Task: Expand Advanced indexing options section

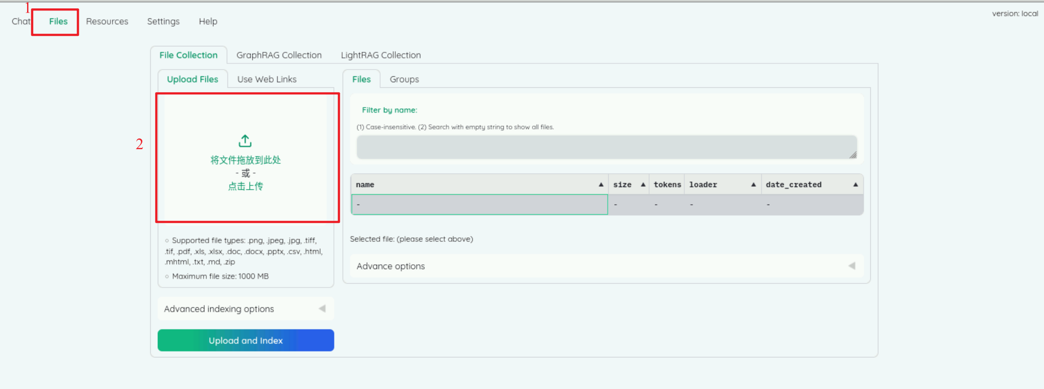Action: pyautogui.click(x=246, y=309)
